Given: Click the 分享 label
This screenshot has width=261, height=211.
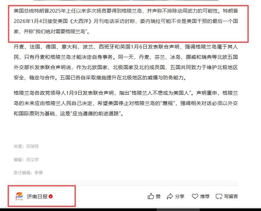Looking at the screenshot, I should coord(180,196).
